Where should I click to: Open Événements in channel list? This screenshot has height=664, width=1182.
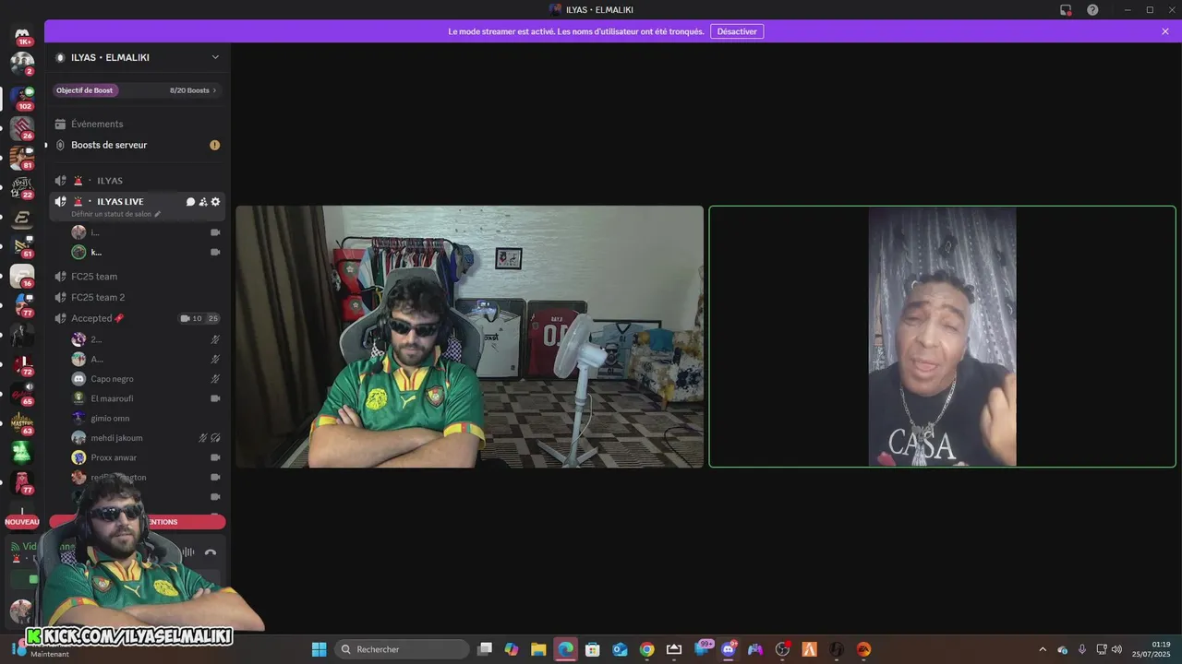pos(137,124)
